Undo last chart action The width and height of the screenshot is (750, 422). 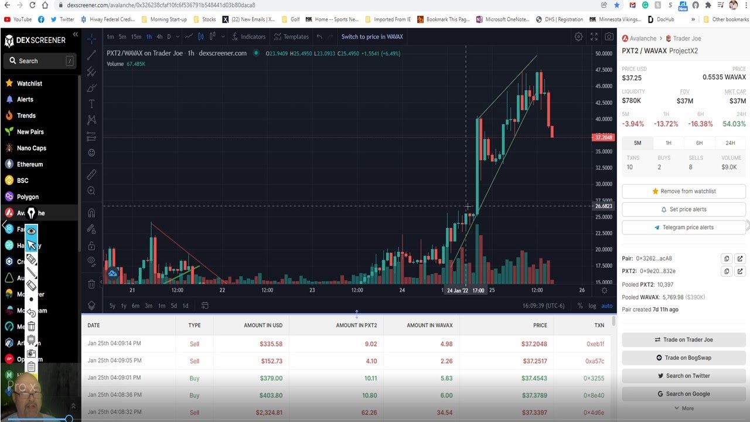(x=319, y=36)
